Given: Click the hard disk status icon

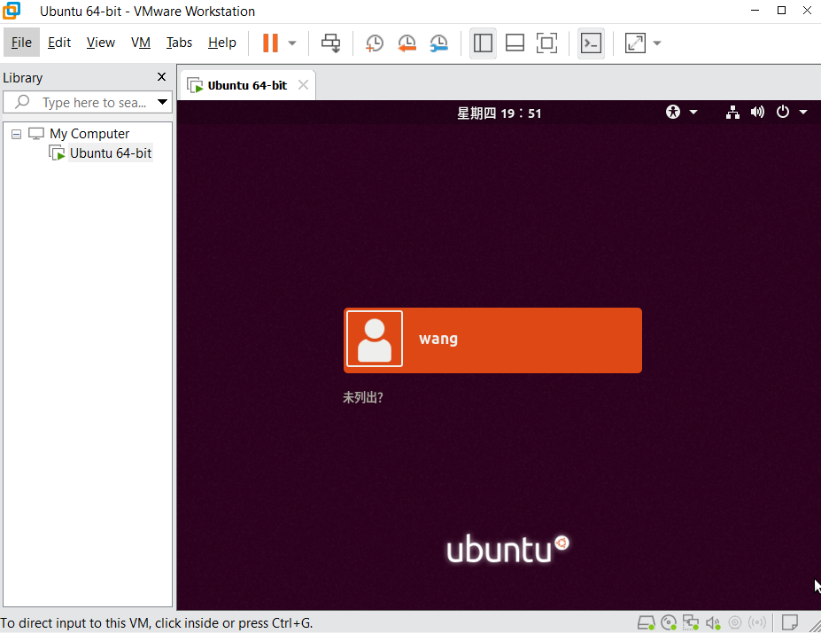Looking at the screenshot, I should (x=646, y=622).
